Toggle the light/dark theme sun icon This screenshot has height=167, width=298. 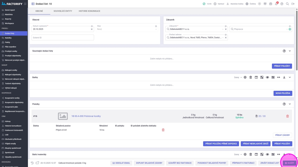[259, 4]
